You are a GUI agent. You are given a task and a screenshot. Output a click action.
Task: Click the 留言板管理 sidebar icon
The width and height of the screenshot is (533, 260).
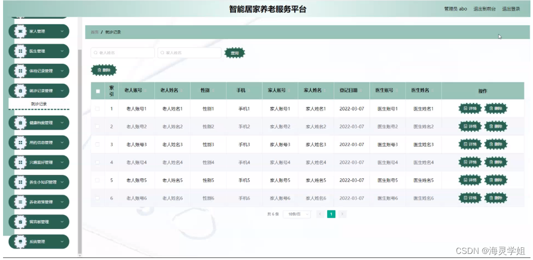(20, 221)
